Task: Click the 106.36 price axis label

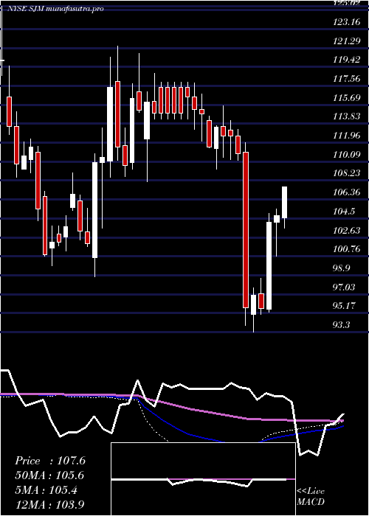Action: click(x=345, y=192)
